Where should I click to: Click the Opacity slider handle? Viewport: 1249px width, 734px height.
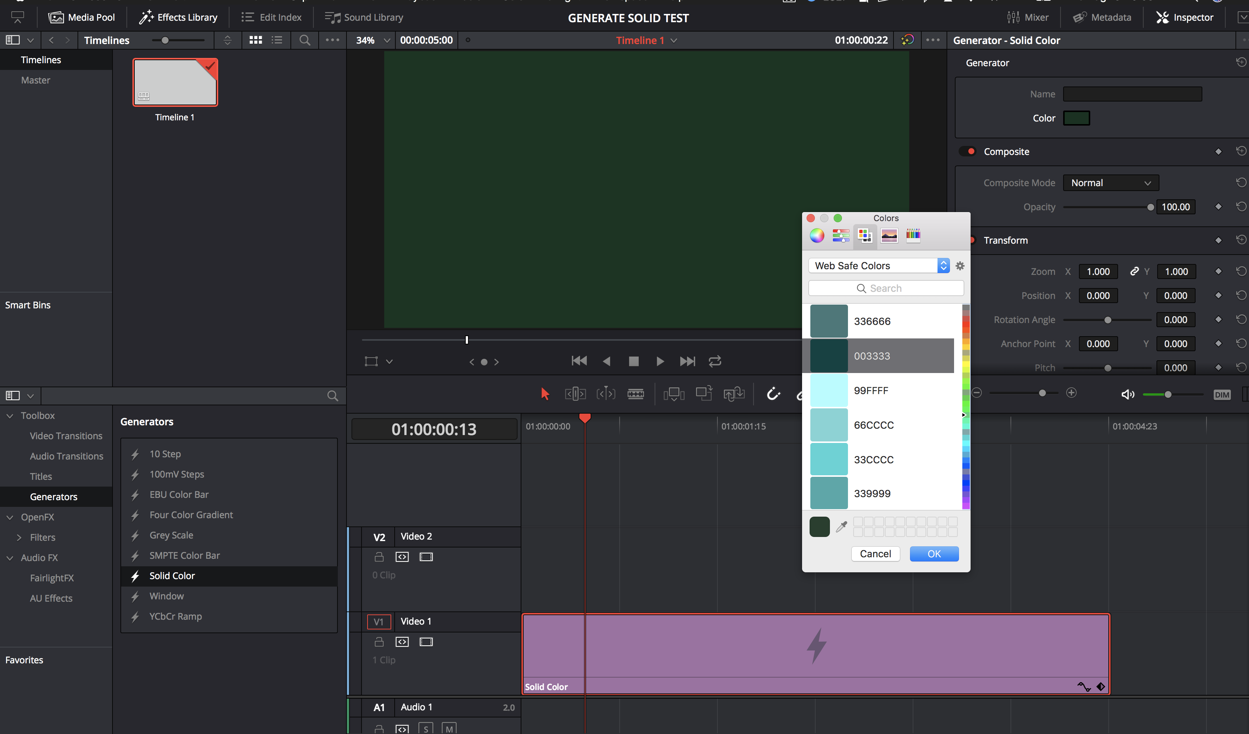[1150, 207]
